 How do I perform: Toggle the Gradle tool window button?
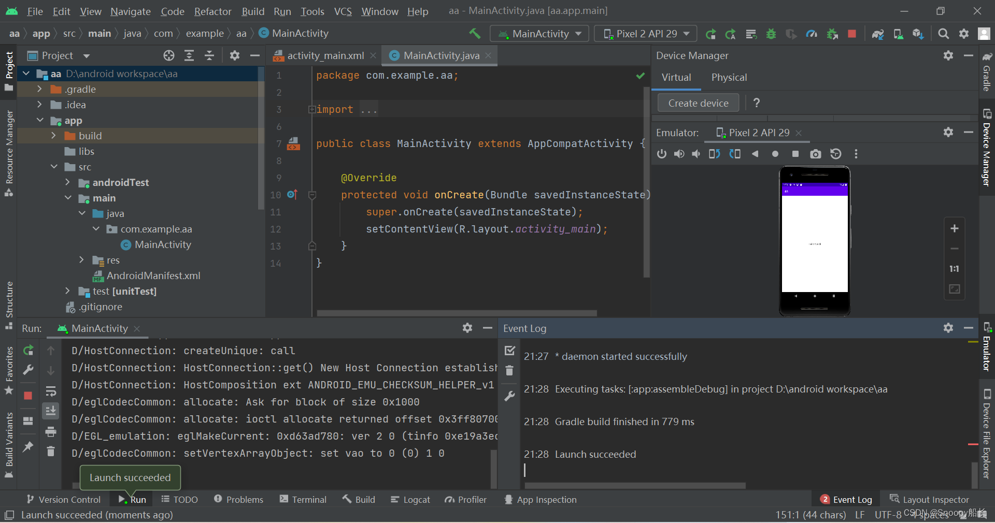coord(987,71)
